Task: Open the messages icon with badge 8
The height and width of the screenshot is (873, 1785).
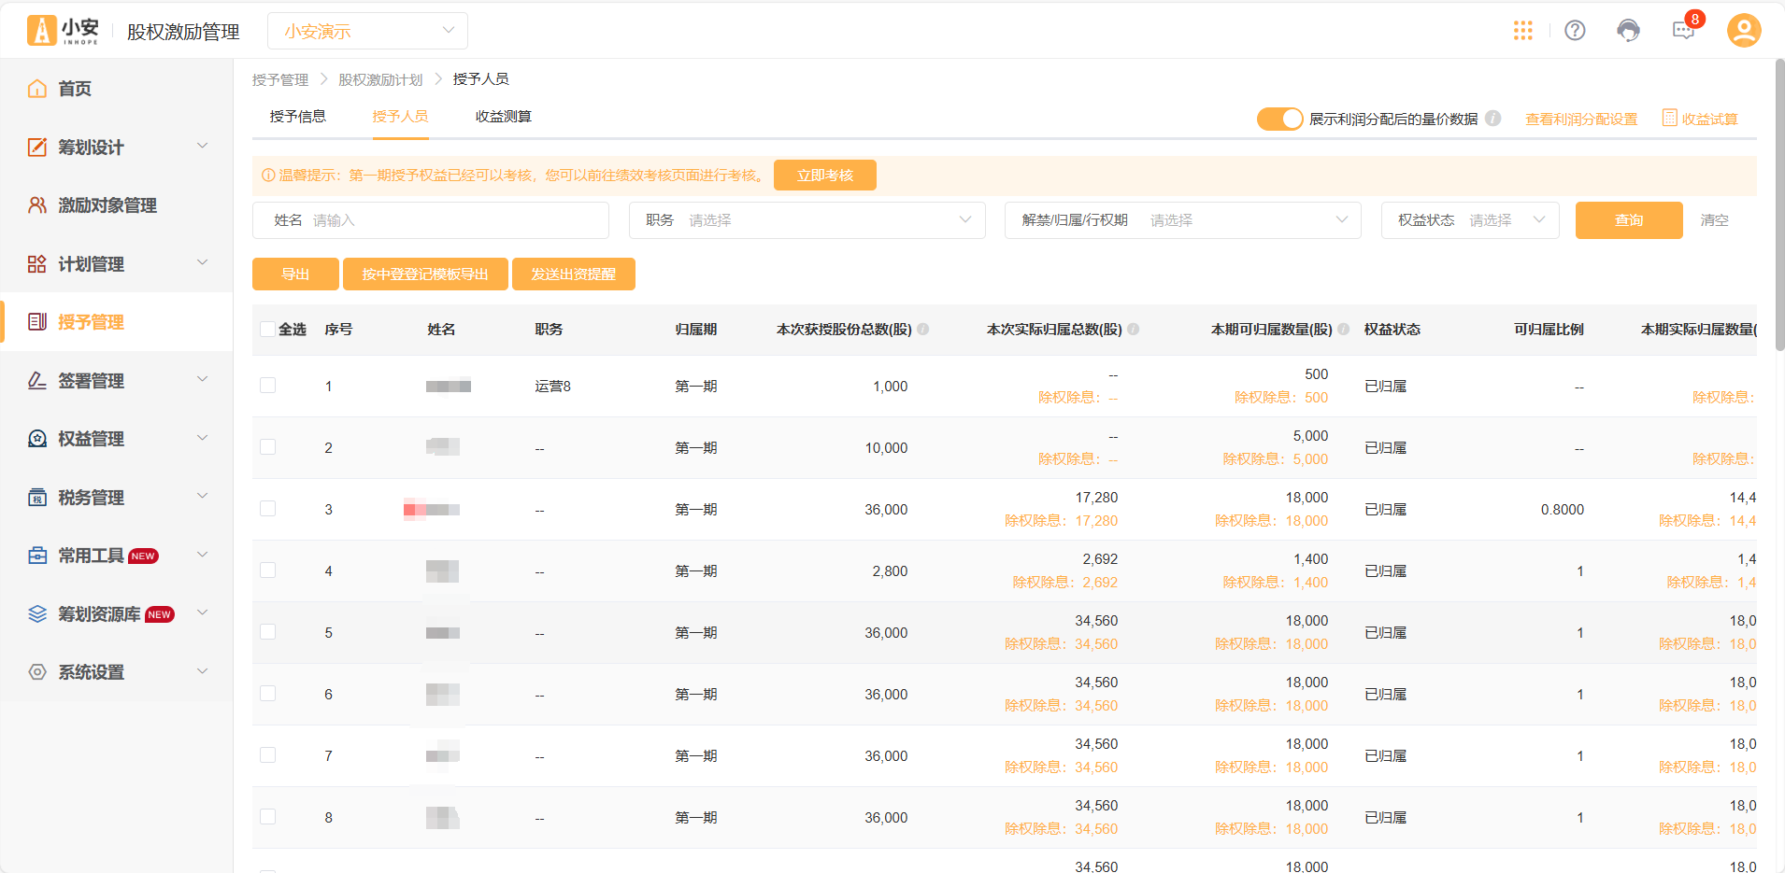Action: [1683, 31]
